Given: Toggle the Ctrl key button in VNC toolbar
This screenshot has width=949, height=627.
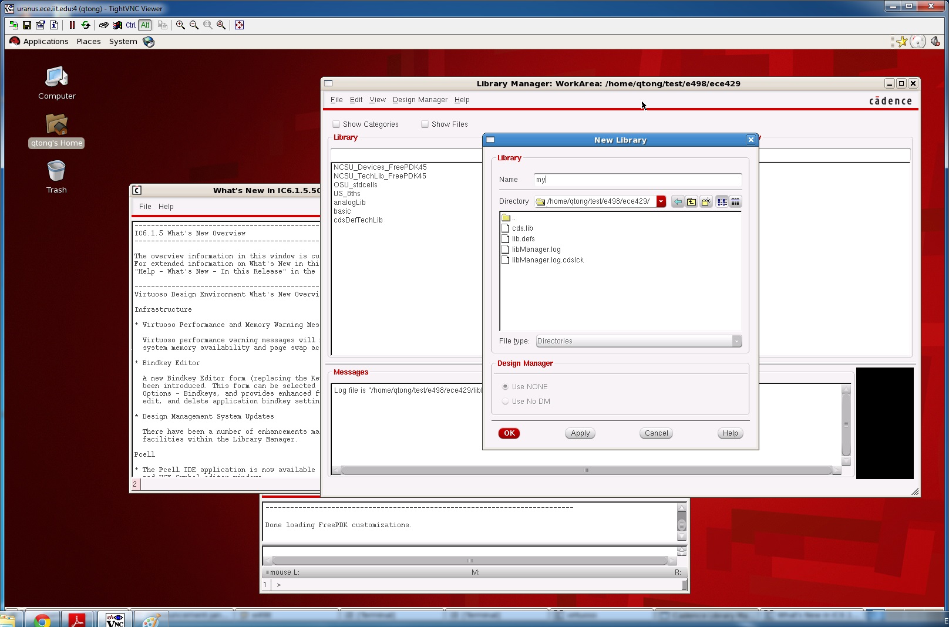Looking at the screenshot, I should (131, 25).
